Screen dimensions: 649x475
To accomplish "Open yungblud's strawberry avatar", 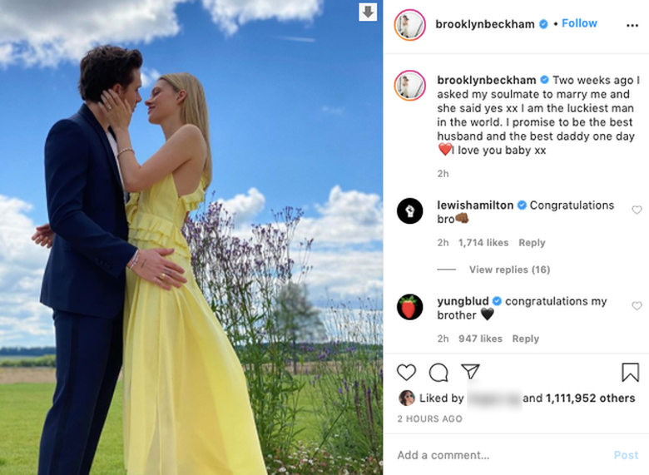I will [x=409, y=307].
